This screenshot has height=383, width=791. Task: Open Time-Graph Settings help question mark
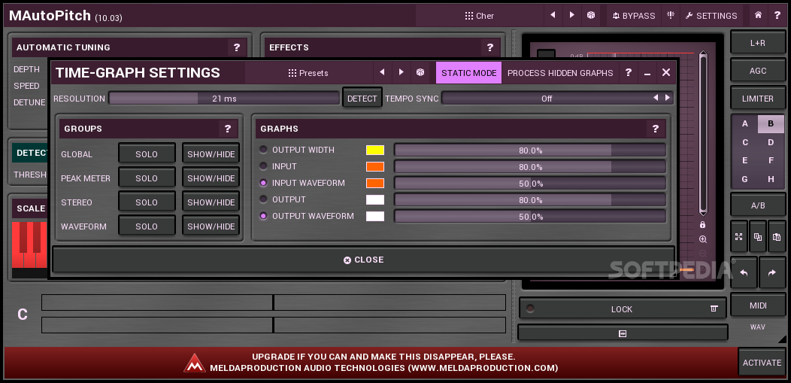(x=628, y=73)
